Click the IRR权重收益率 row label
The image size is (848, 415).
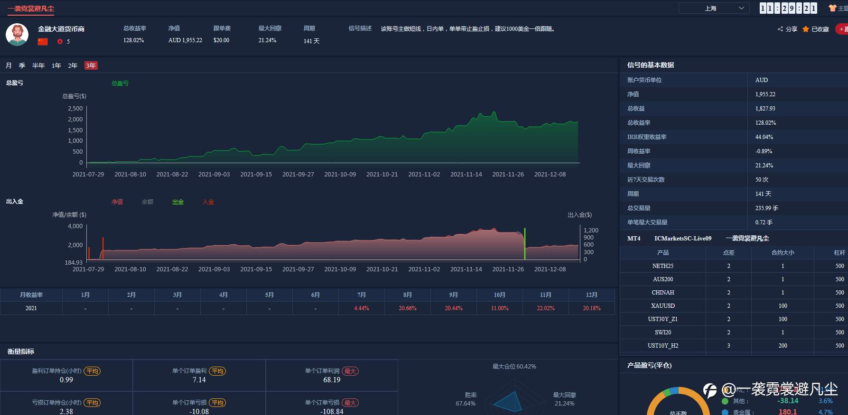[x=647, y=137]
